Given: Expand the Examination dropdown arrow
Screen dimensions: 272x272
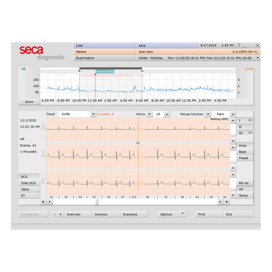Looking at the screenshot, I should [x=258, y=58].
